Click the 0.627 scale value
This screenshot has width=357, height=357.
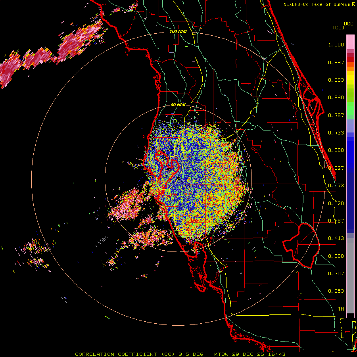[336, 168]
